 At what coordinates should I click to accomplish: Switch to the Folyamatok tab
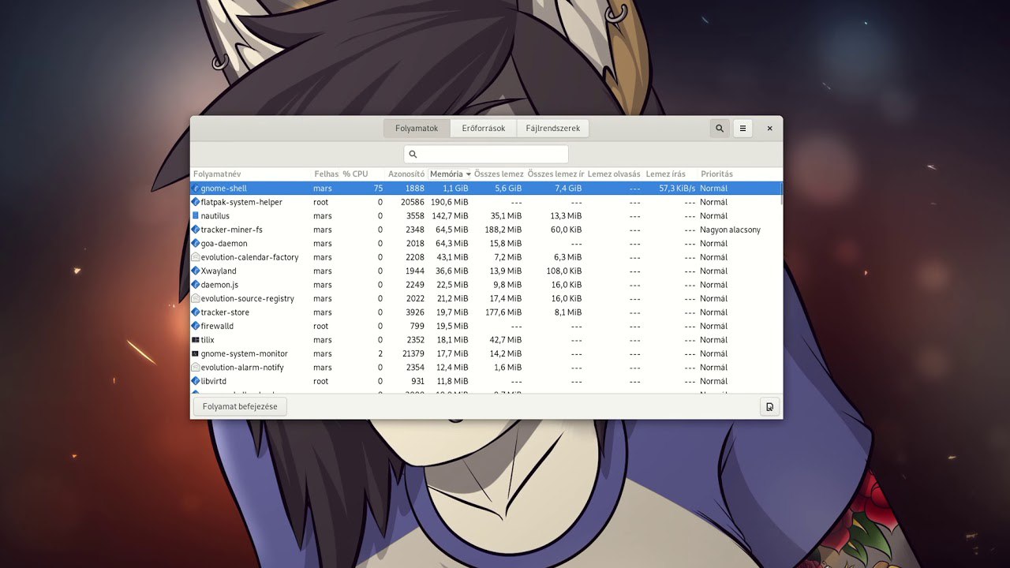417,128
